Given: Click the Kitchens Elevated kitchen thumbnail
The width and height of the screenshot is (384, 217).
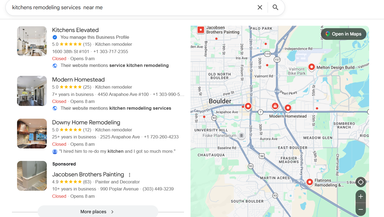Looking at the screenshot, I should point(32,41).
